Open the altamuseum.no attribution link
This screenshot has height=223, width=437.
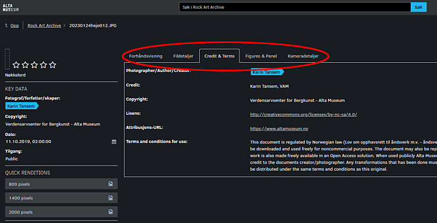click(x=279, y=129)
